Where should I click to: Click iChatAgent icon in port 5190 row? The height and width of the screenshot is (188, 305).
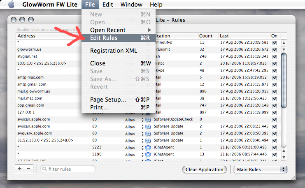[x=148, y=155]
